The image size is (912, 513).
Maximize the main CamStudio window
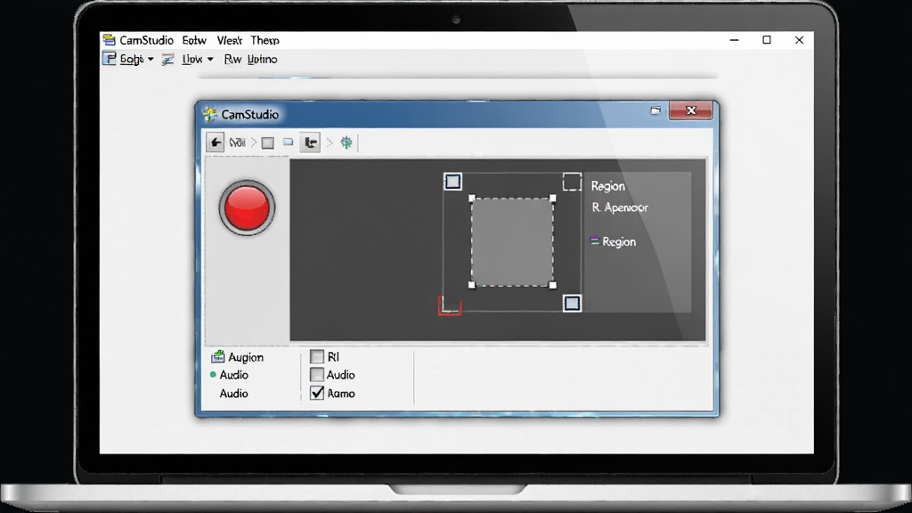[x=767, y=39]
